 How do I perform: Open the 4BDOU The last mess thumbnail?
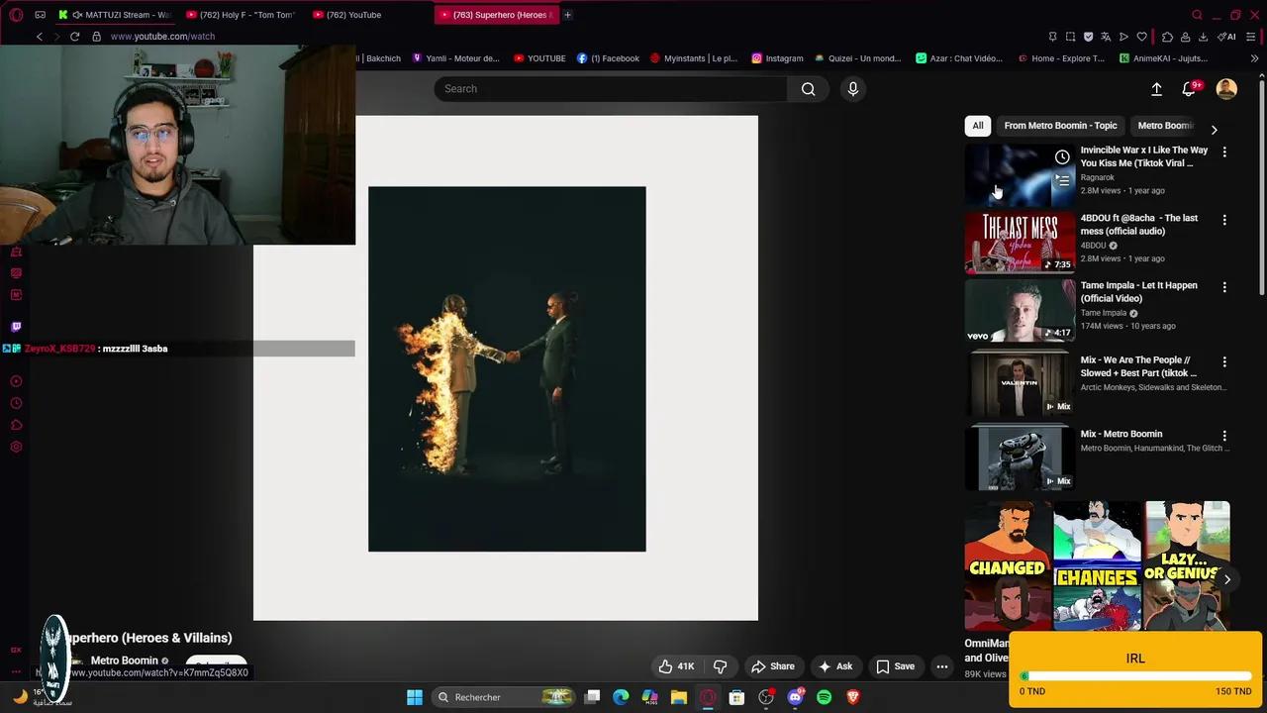point(1020,243)
